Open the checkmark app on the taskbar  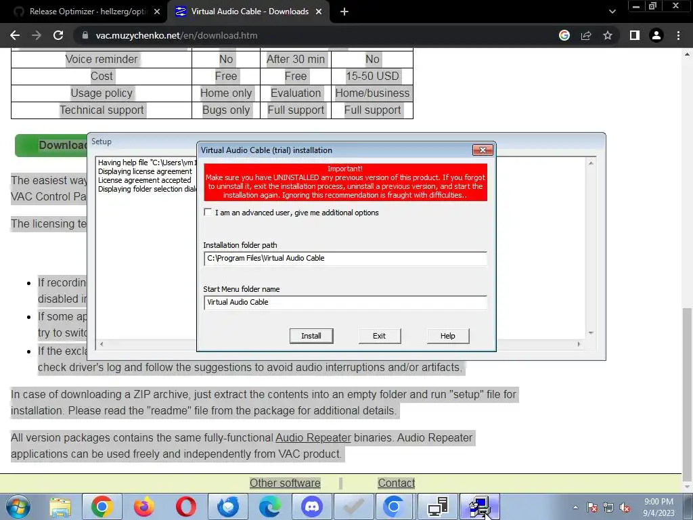coord(354,506)
